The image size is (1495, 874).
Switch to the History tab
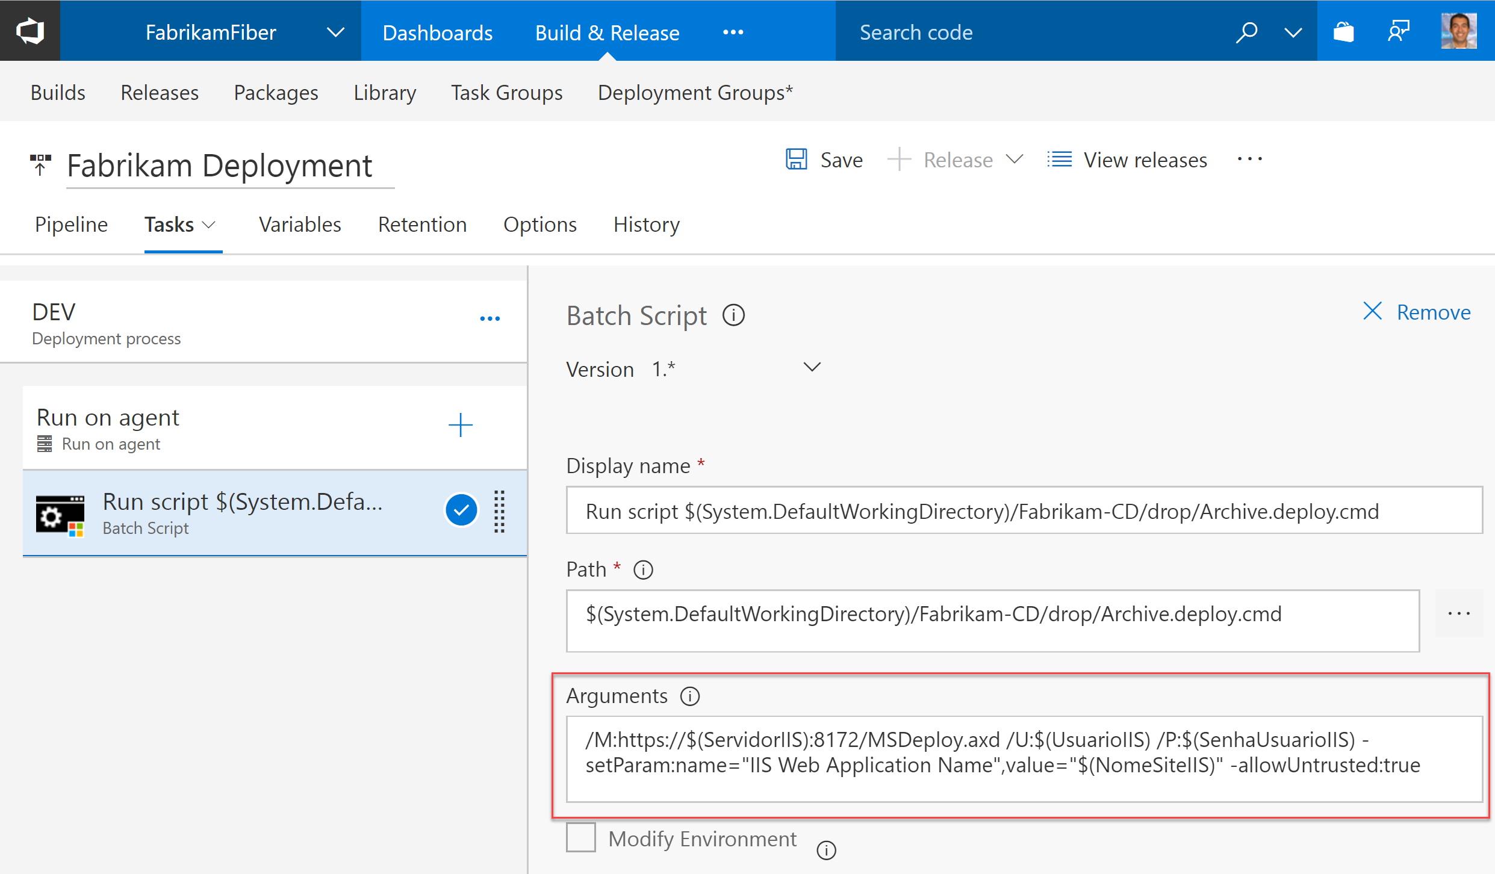pos(647,225)
